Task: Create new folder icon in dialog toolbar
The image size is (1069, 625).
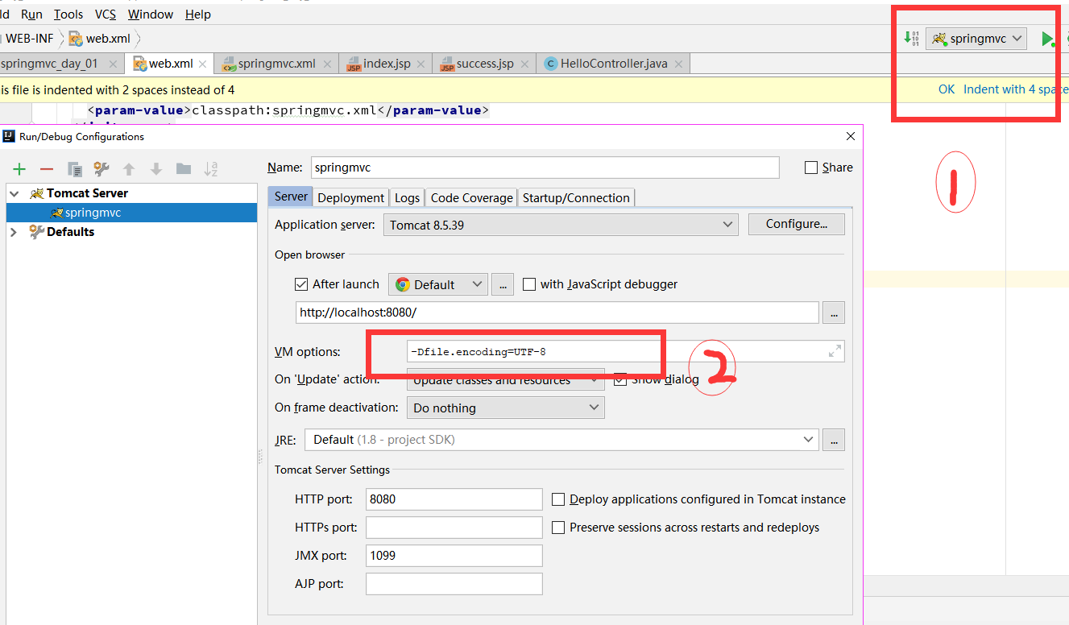Action: (184, 169)
